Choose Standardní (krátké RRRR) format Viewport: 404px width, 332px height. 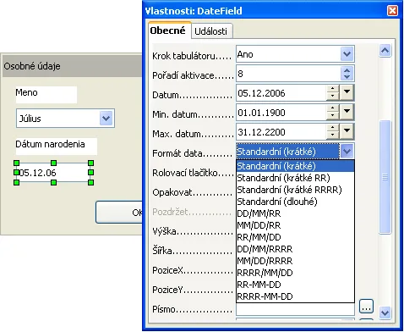pos(295,190)
